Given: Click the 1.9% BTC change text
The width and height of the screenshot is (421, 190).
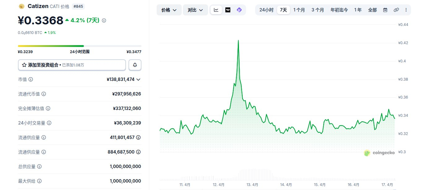Looking at the screenshot, I should point(52,32).
